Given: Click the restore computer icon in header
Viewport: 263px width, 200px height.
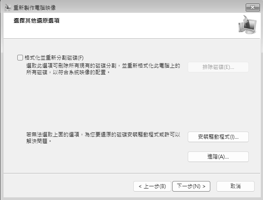Looking at the screenshot, I should (248, 25).
